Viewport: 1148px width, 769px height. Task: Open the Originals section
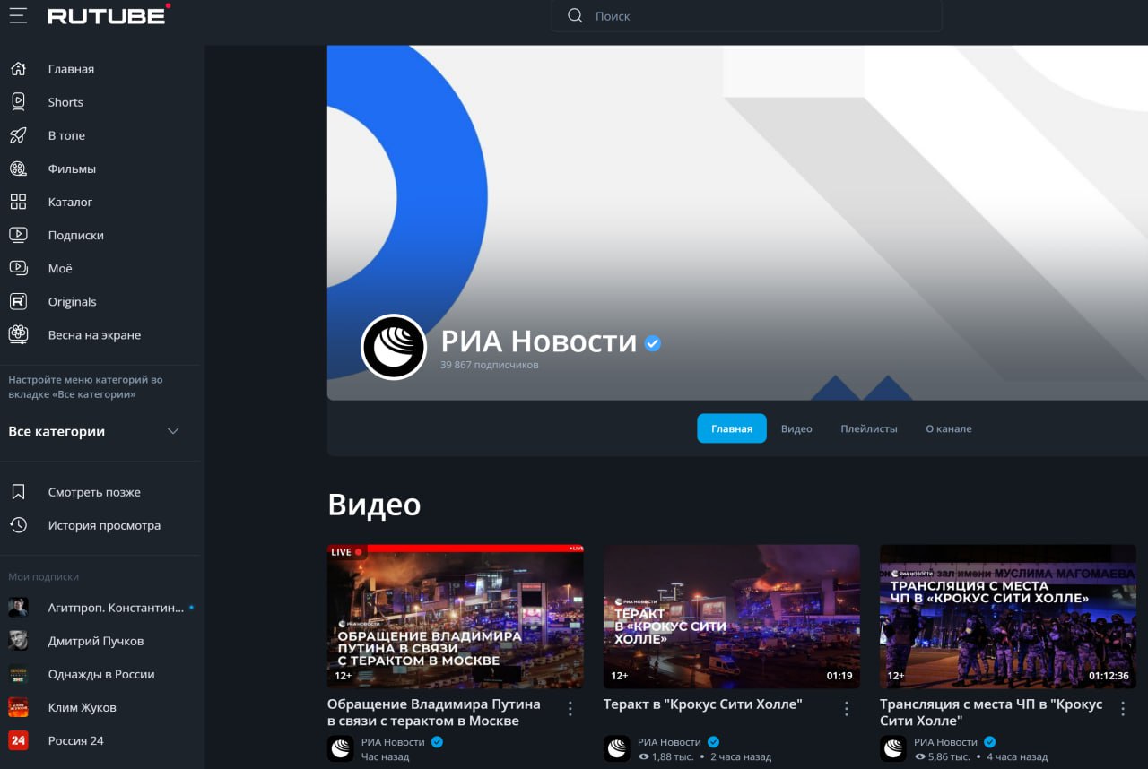point(72,301)
